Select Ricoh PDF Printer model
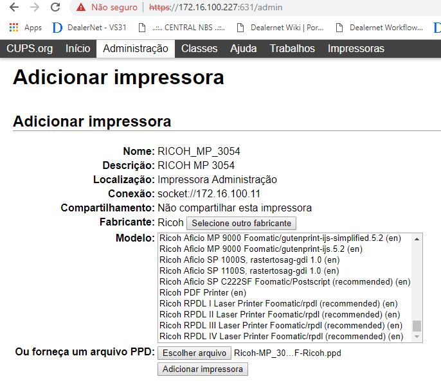The height and width of the screenshot is (381, 441). coord(285,293)
